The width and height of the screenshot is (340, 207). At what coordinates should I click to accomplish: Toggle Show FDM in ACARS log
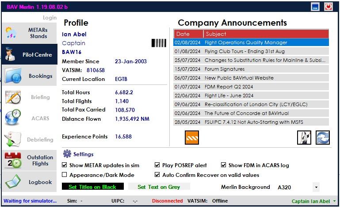pos(223,165)
